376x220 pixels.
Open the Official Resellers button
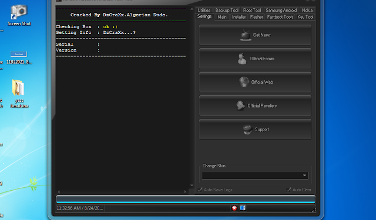pyautogui.click(x=255, y=105)
